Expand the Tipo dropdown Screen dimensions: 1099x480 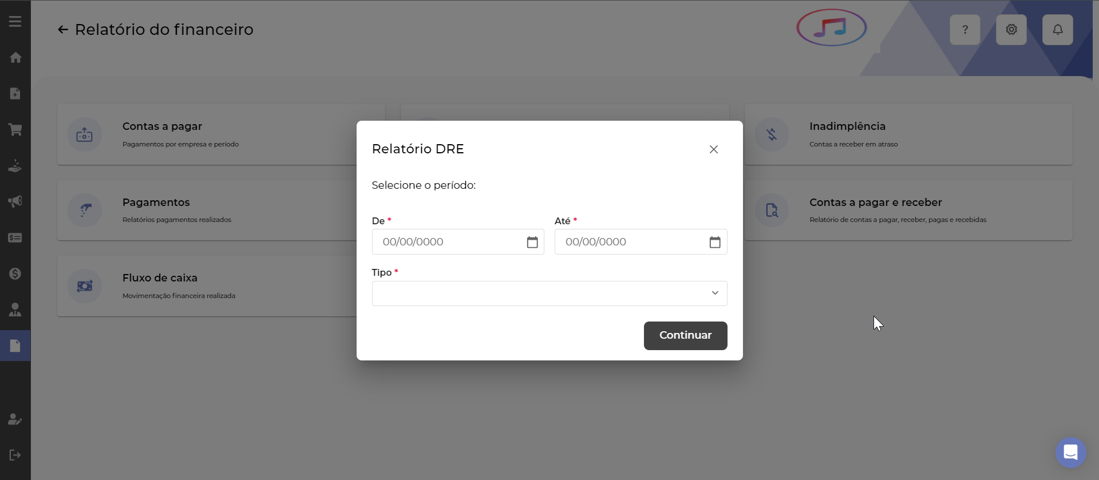[549, 293]
